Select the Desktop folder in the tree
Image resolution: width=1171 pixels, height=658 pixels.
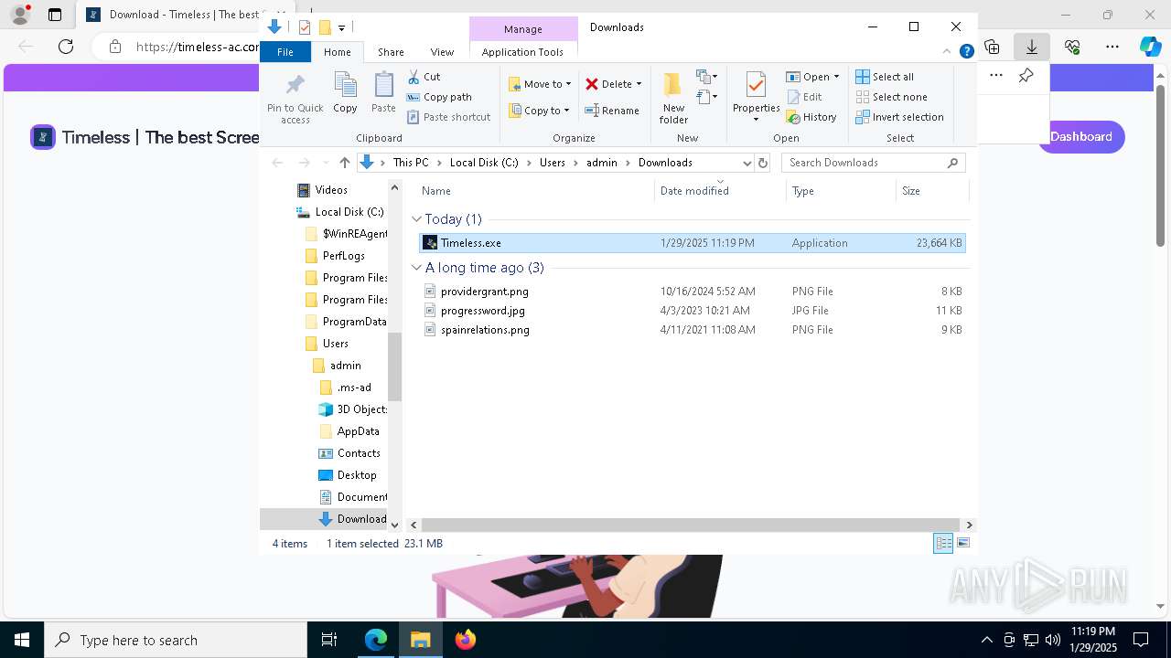(356, 475)
